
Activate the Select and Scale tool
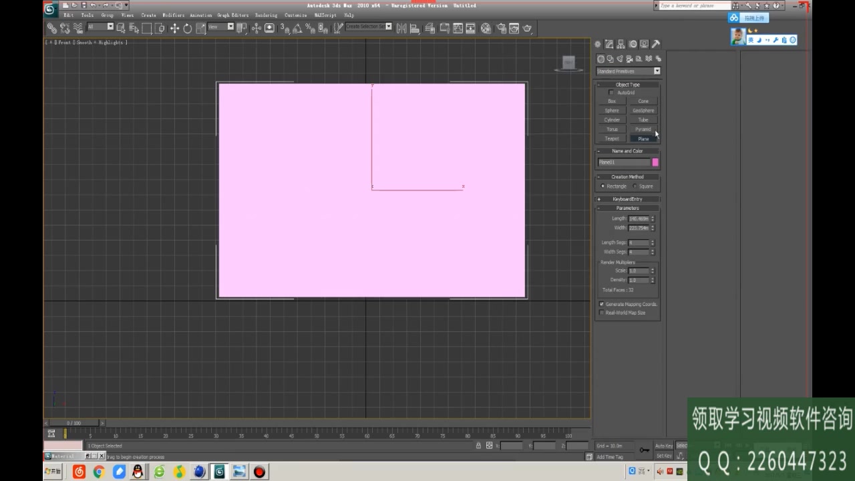point(201,28)
